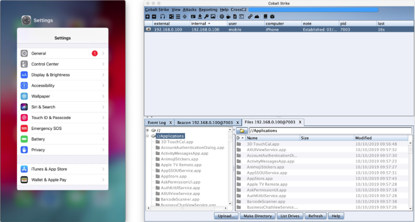415x222 pixels.
Task: Open listeners via the headphones icon
Action: pyautogui.click(x=162, y=17)
